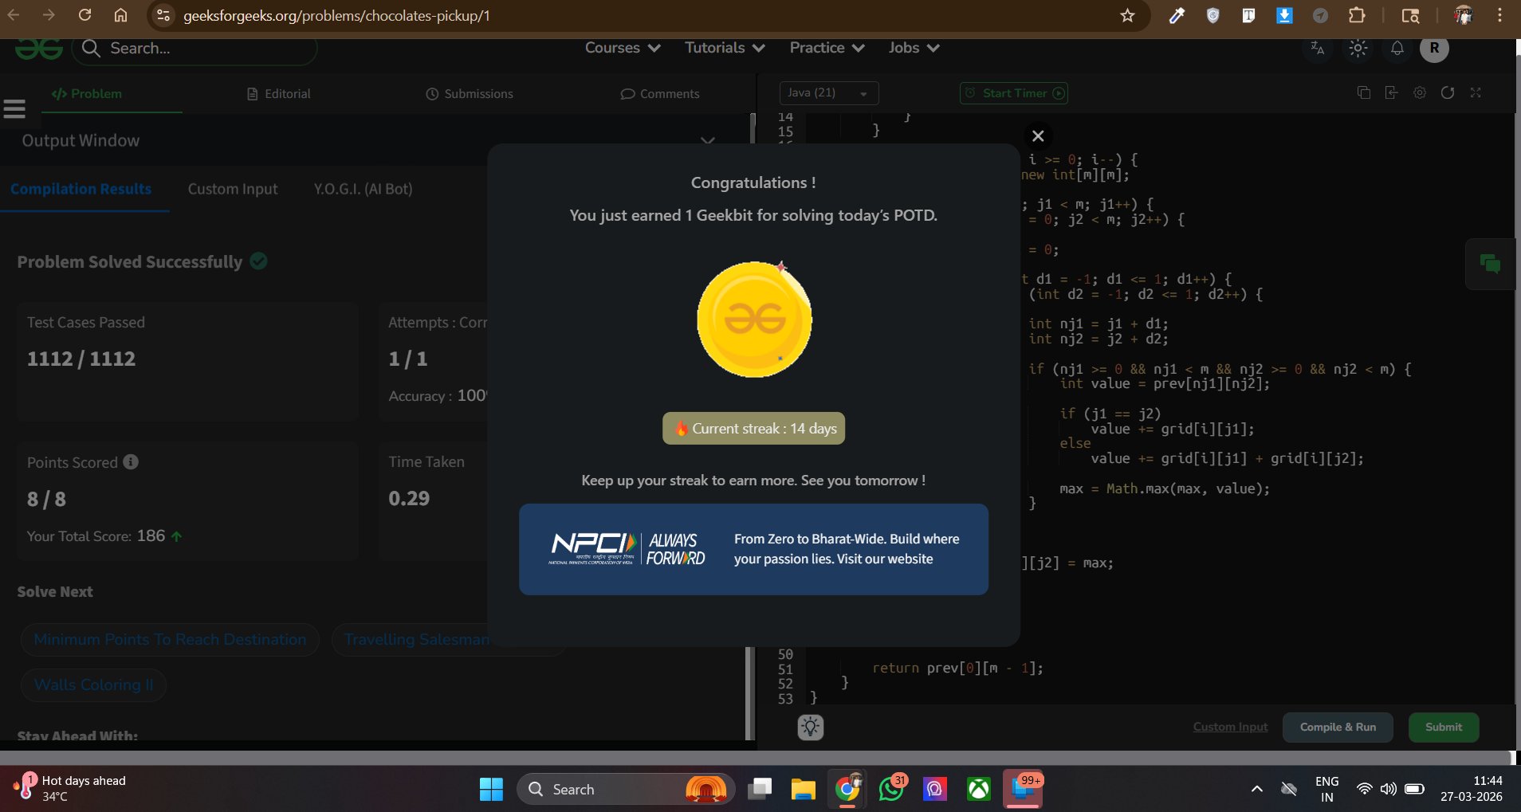Click the Points Scored info icon
Screen dimensions: 1521x812
point(131,462)
